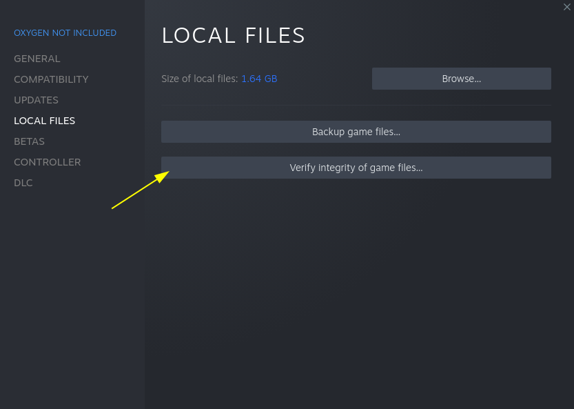Click the empty sidebar area below DLC

click(x=72, y=290)
